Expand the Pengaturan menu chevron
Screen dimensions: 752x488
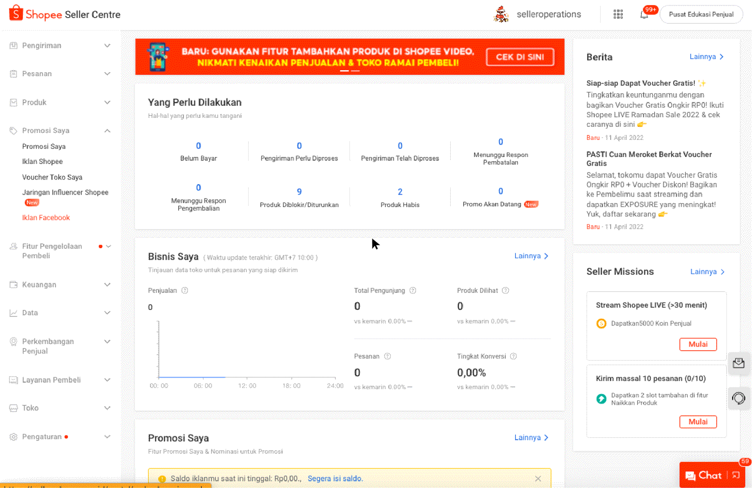coord(107,437)
